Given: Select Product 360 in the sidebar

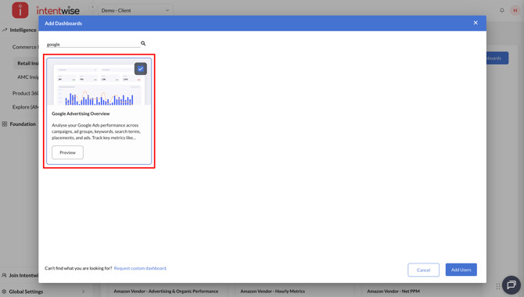Looking at the screenshot, I should 25,93.
